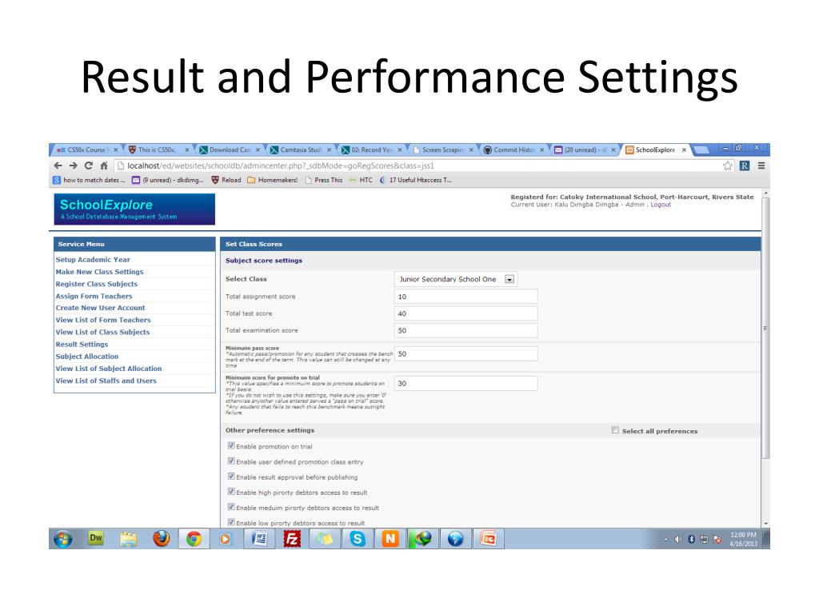
Task: Reload the page with the refresh icon
Action: click(x=88, y=165)
